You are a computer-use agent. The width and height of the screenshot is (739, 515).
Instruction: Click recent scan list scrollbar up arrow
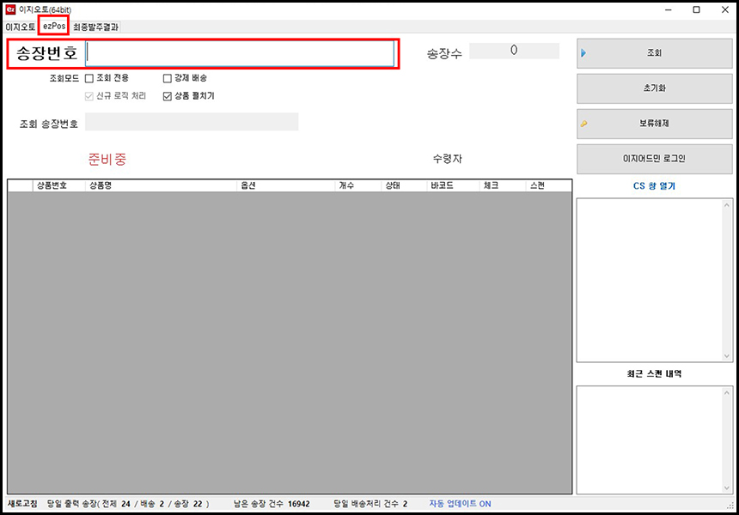[727, 392]
